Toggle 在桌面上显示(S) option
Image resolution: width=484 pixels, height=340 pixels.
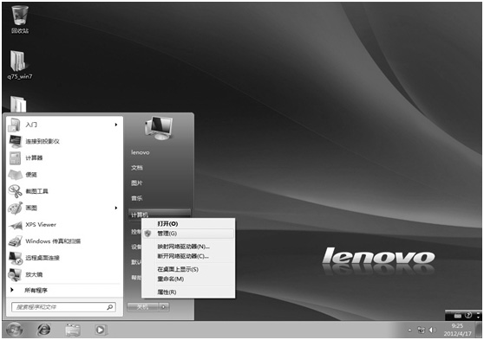(187, 269)
